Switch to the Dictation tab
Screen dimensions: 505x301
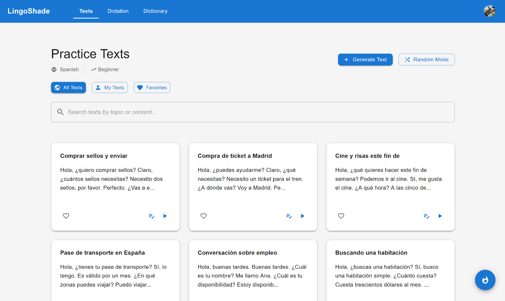pyautogui.click(x=118, y=11)
